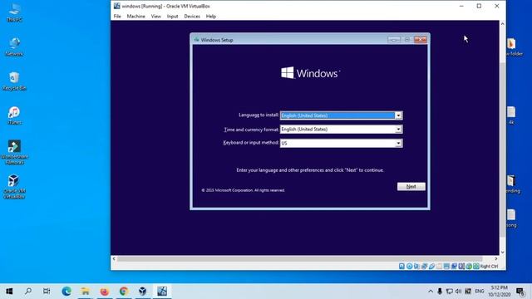Expand the Time and currency format dropdown
This screenshot has height=299, width=532.
pyautogui.click(x=398, y=130)
